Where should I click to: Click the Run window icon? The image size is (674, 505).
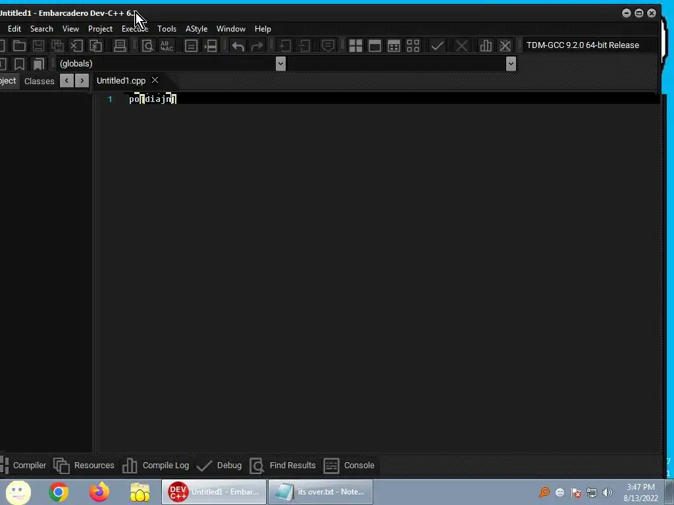[375, 45]
